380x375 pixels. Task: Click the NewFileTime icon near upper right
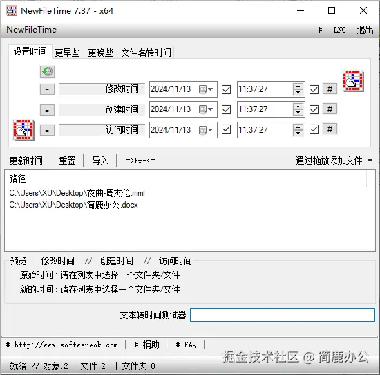click(353, 81)
